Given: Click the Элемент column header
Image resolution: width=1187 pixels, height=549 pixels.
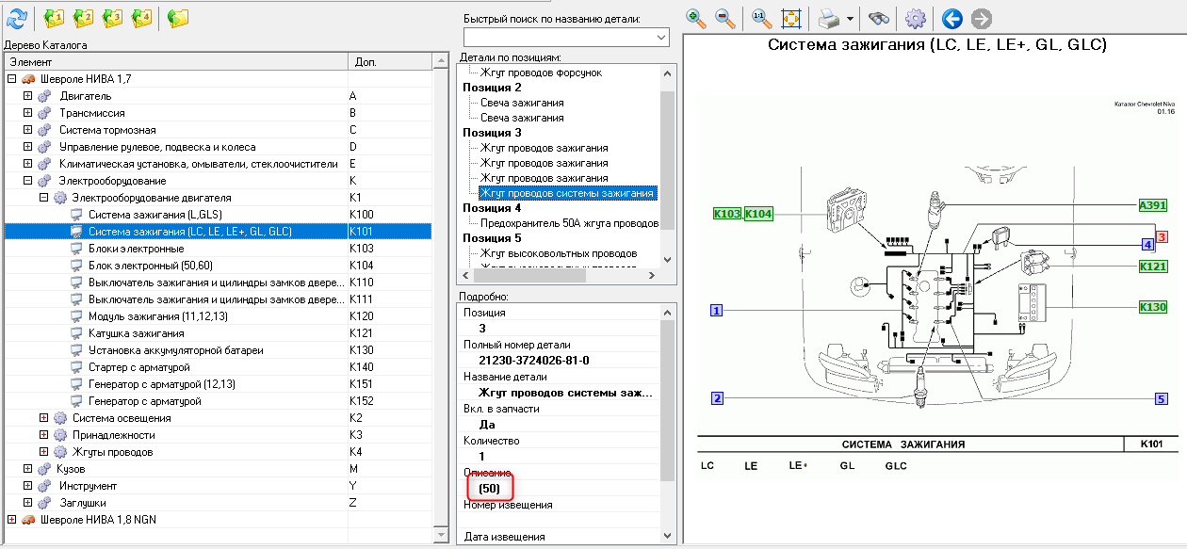Looking at the screenshot, I should tap(176, 61).
